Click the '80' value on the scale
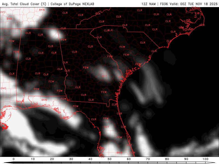The height and width of the screenshot is (164, 219). (167, 159)
